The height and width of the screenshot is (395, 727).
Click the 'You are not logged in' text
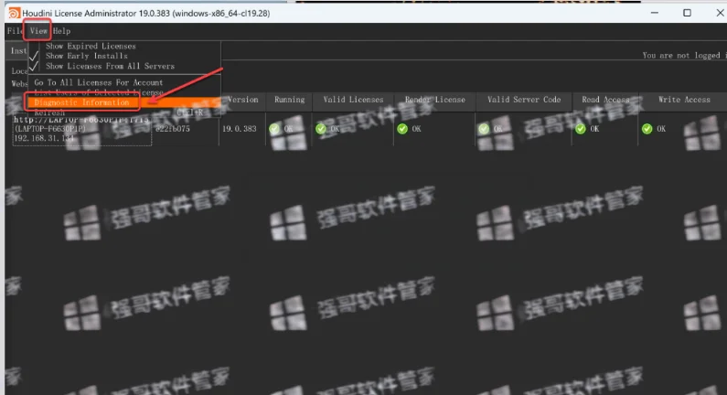[684, 55]
